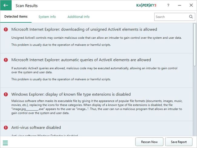The image size is (197, 148).
Task: Click the vertical scrollbar thumb
Action: (195, 45)
